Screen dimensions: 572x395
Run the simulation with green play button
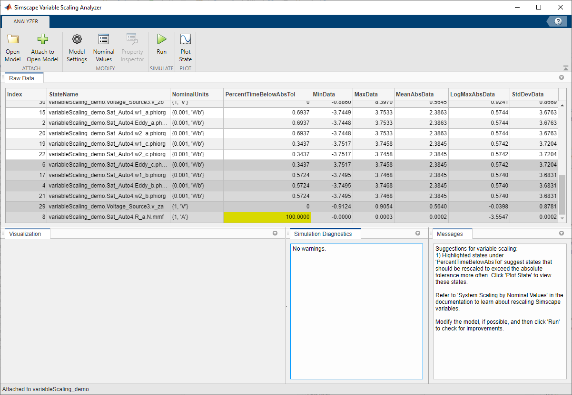click(162, 40)
